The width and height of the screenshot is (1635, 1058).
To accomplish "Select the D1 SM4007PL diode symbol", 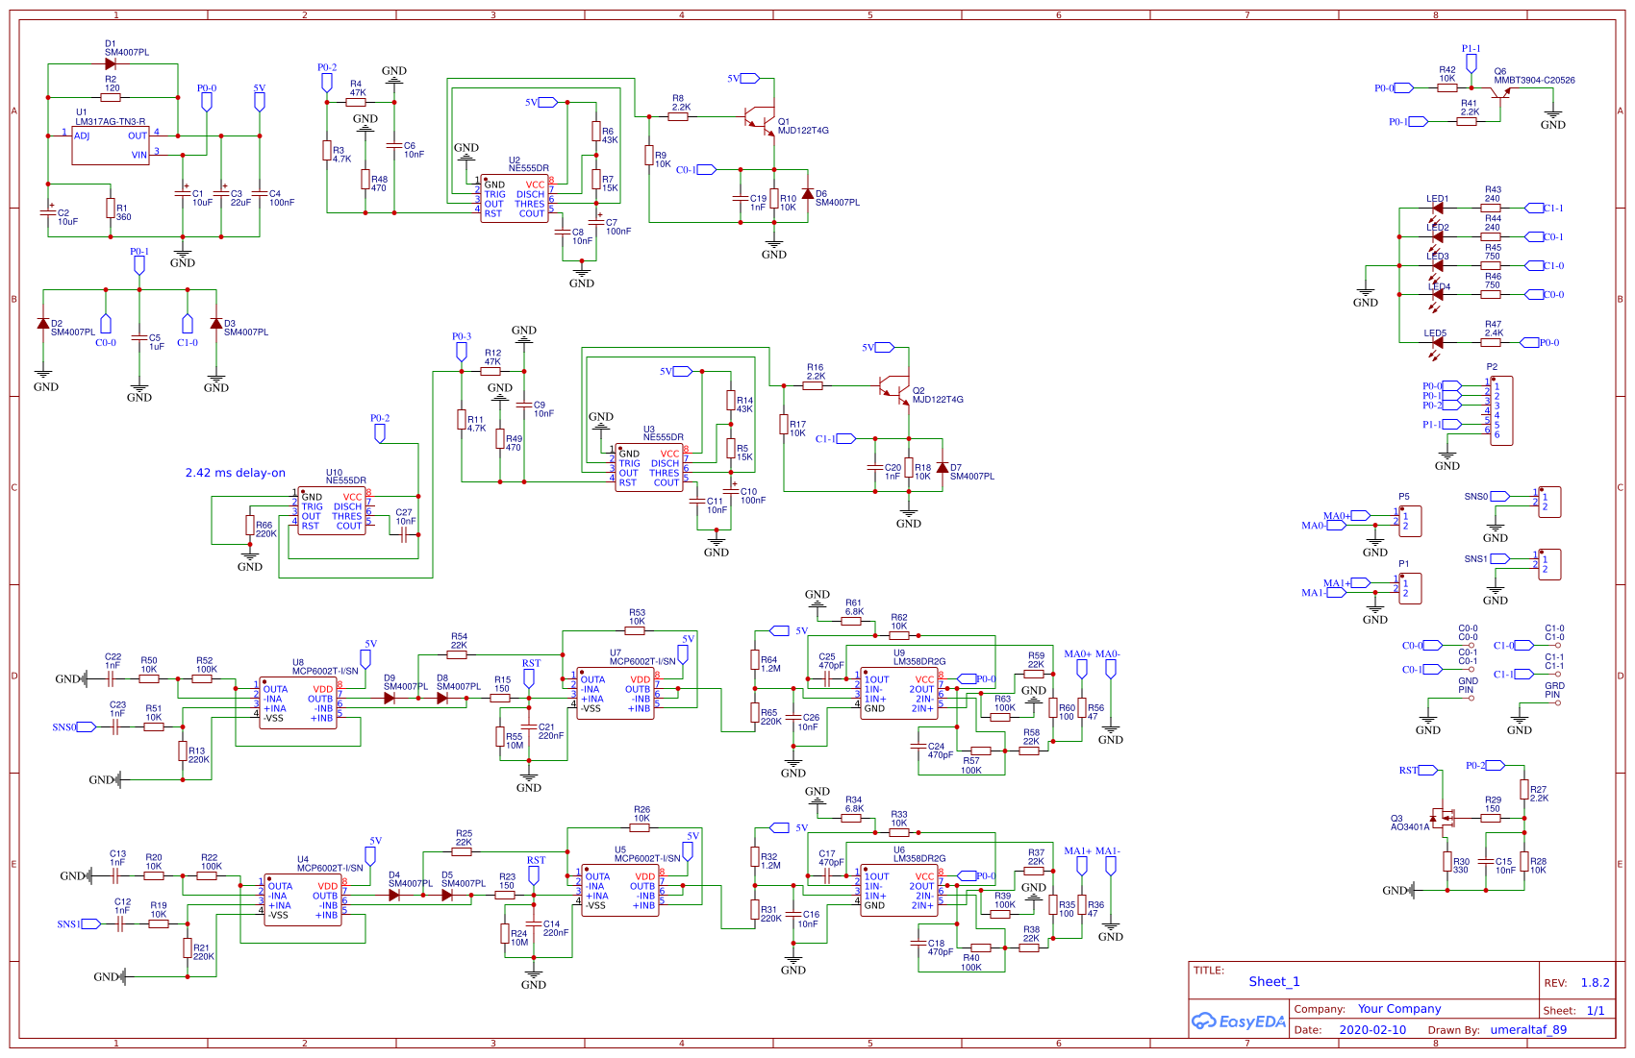I will click(x=111, y=64).
